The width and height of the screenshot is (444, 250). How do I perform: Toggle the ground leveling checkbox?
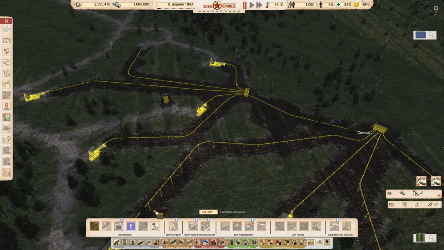tap(422, 205)
